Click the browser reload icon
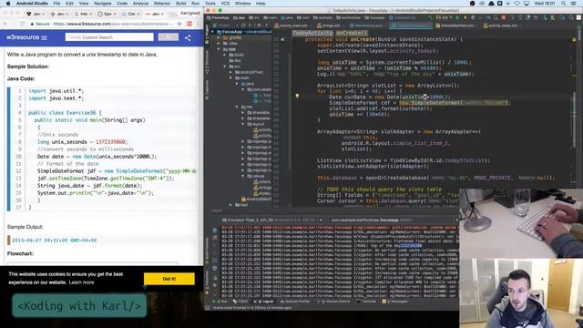The image size is (583, 328). tap(23, 24)
